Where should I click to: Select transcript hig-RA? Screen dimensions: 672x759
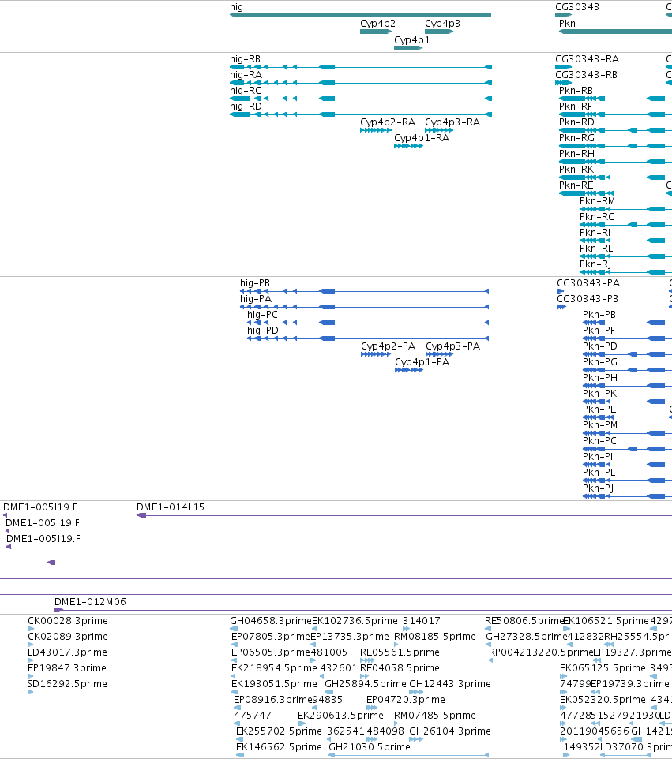pyautogui.click(x=246, y=74)
